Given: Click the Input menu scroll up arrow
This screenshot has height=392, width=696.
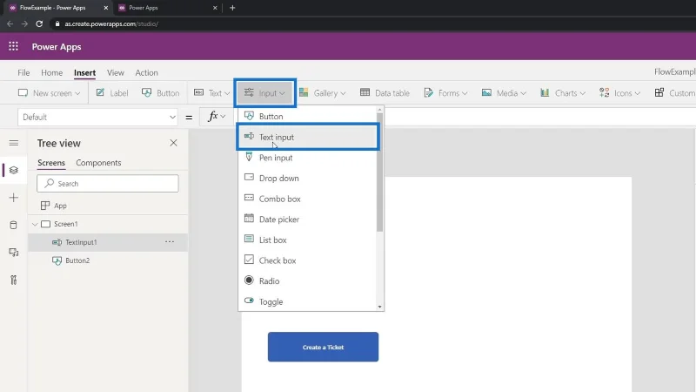Looking at the screenshot, I should click(379, 110).
